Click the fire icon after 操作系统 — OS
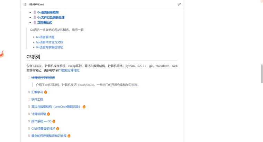 (54, 121)
